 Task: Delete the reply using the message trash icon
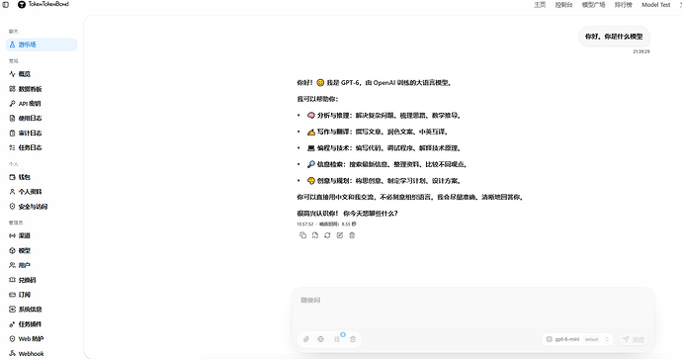352,235
